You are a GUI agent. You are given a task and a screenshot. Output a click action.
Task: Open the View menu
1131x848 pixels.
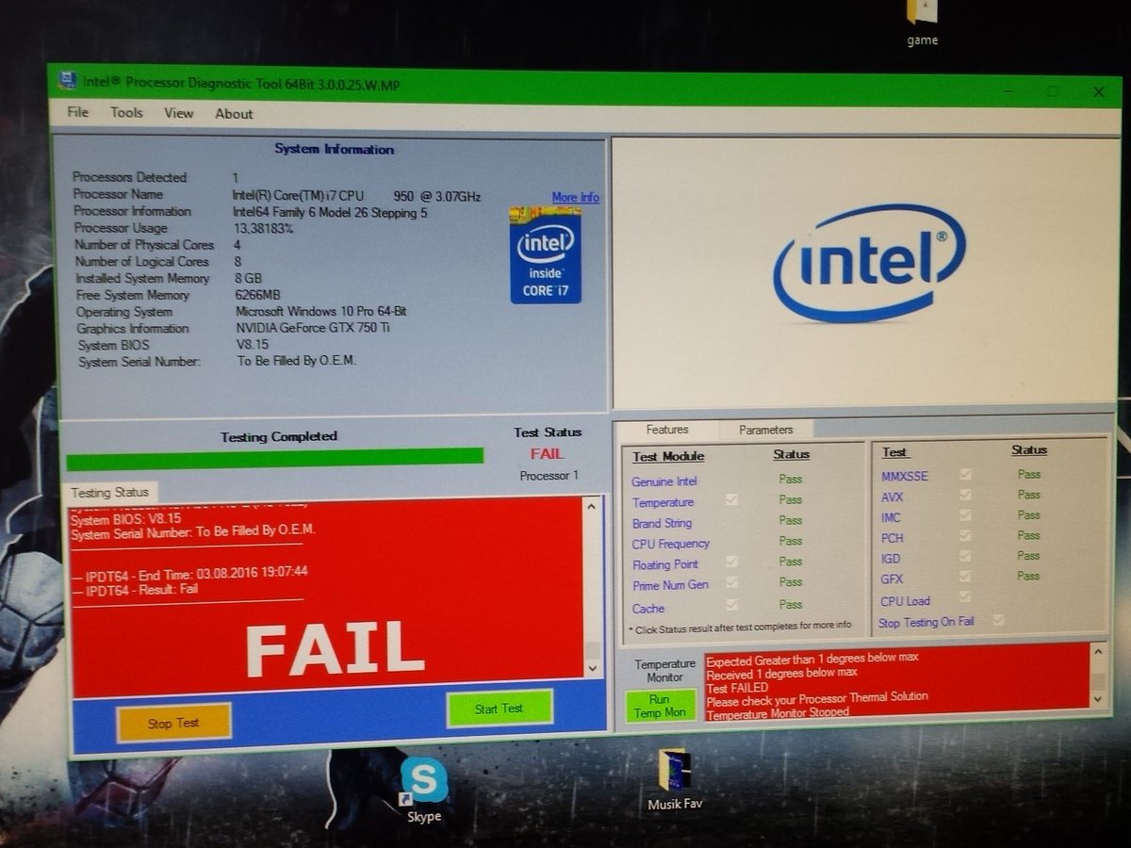coord(178,113)
